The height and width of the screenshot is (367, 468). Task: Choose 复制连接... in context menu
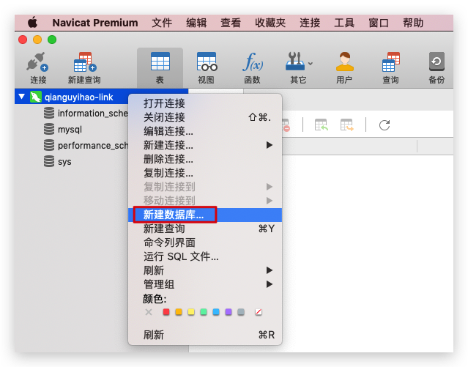click(x=205, y=173)
